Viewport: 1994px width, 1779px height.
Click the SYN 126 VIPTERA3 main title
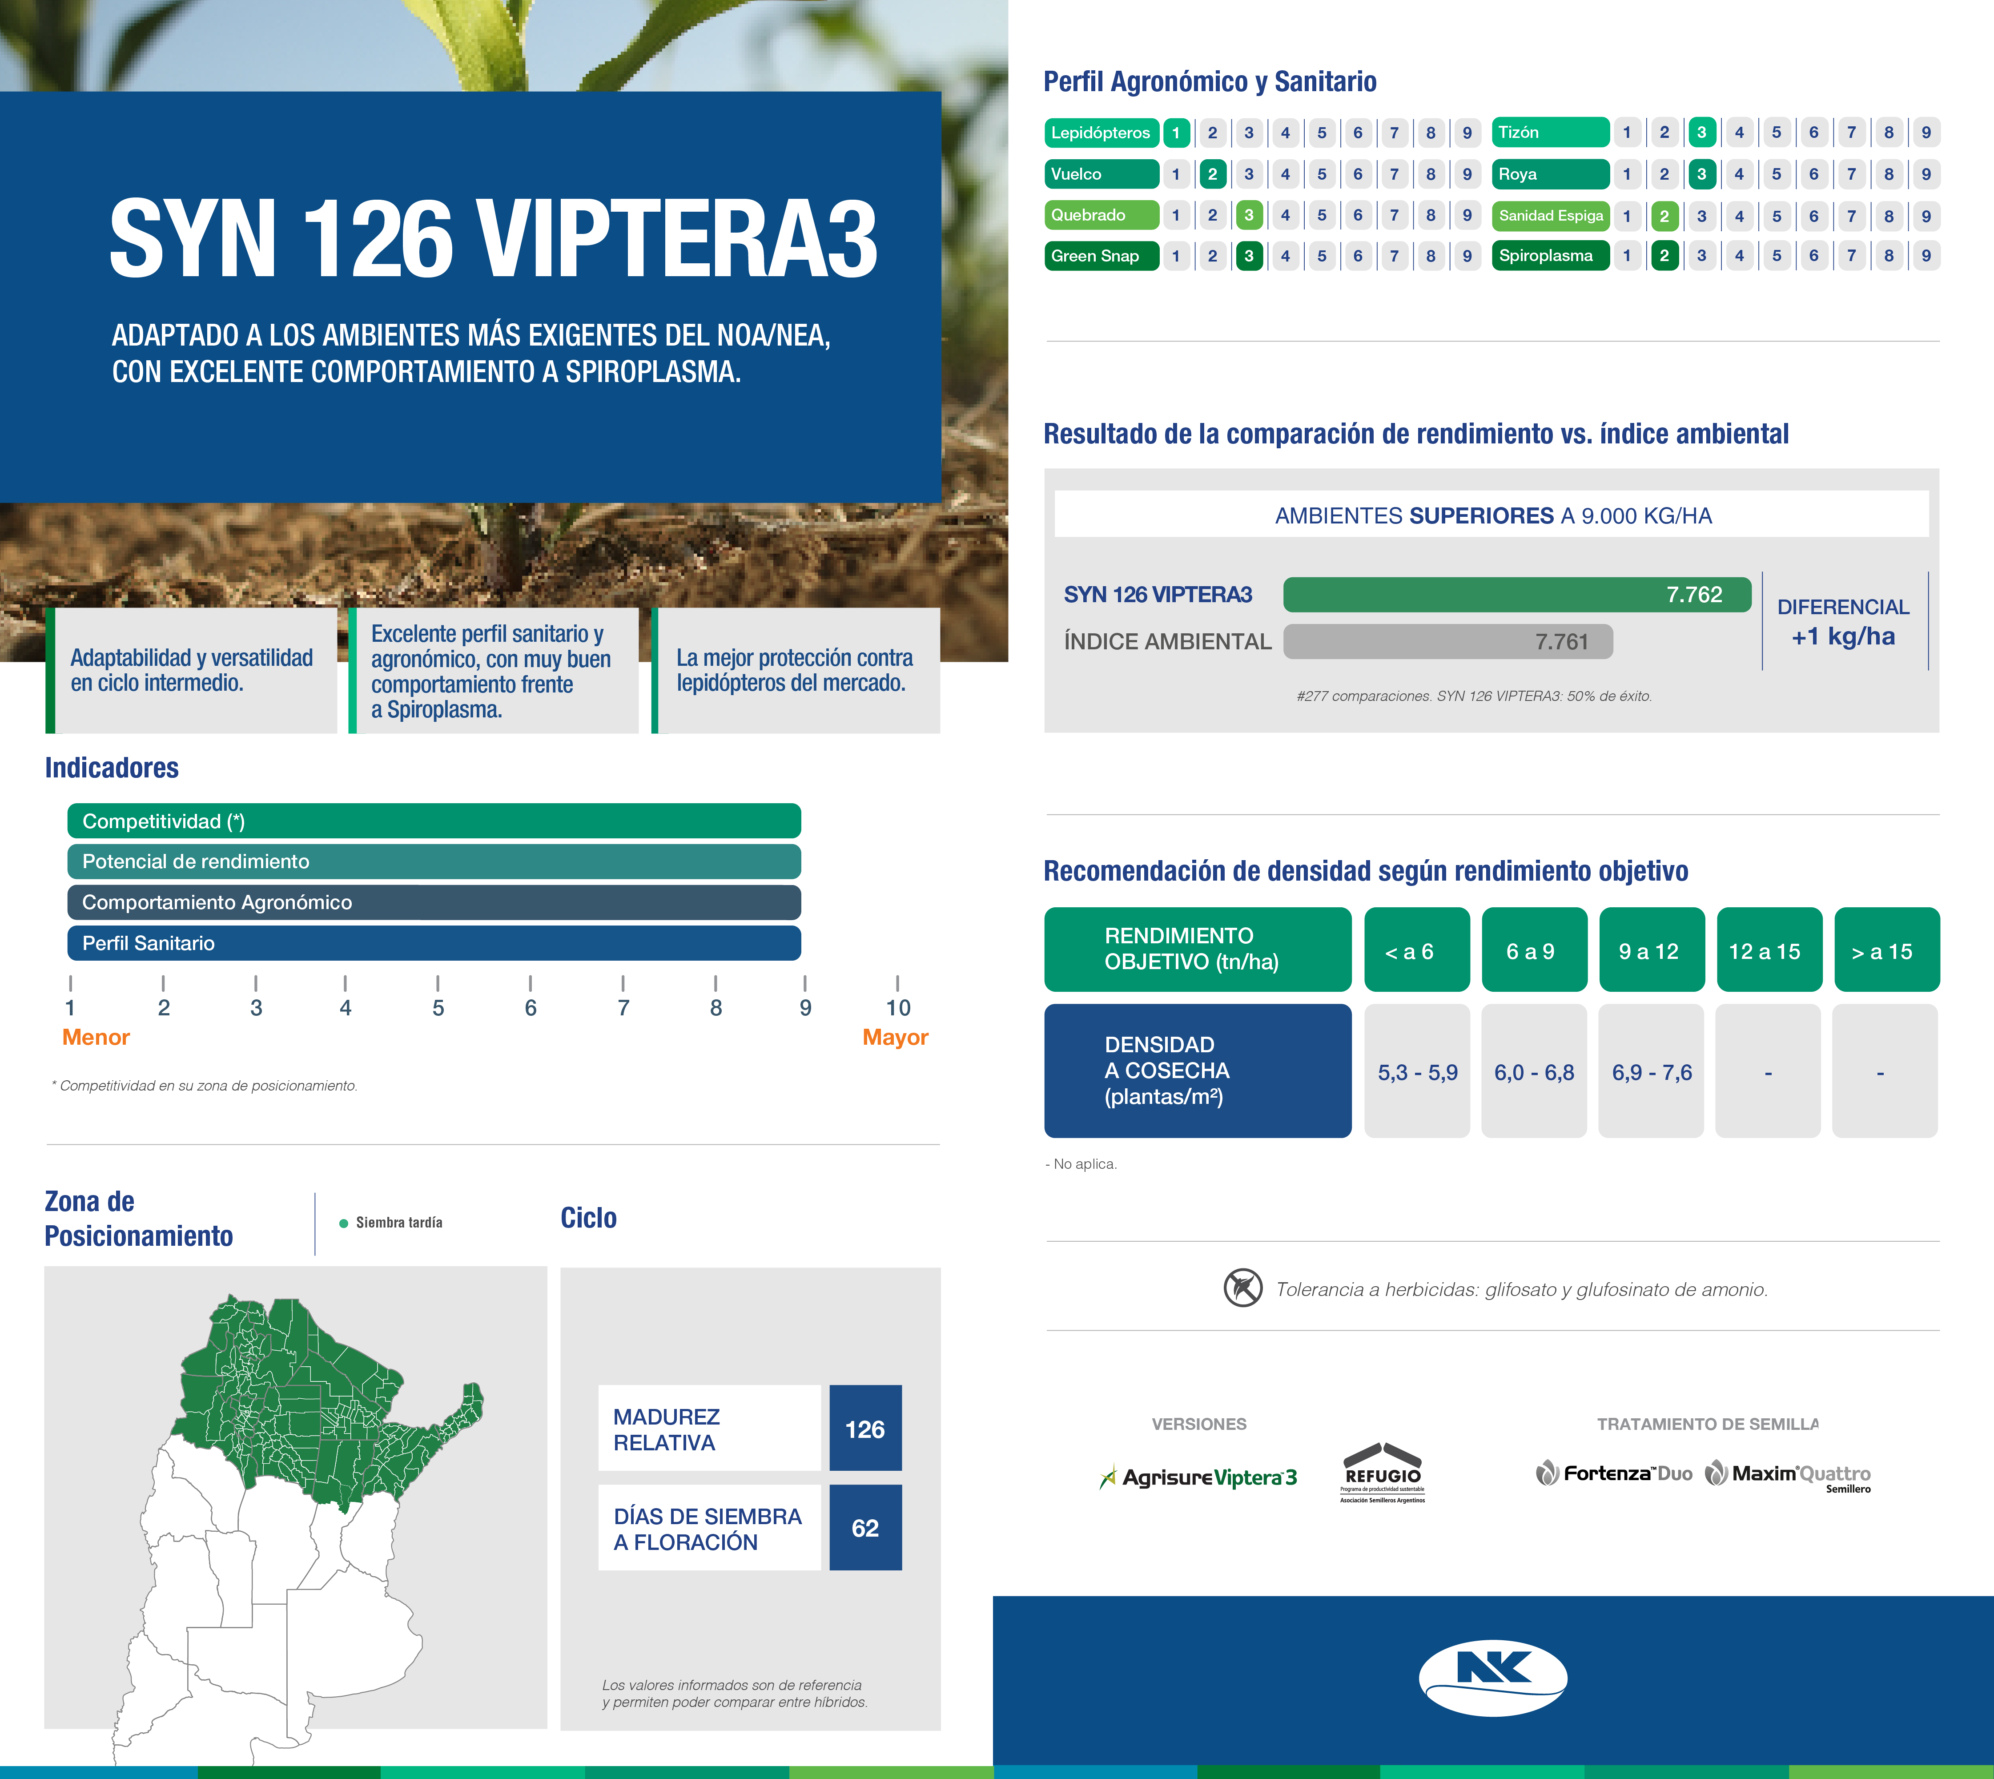(x=493, y=238)
